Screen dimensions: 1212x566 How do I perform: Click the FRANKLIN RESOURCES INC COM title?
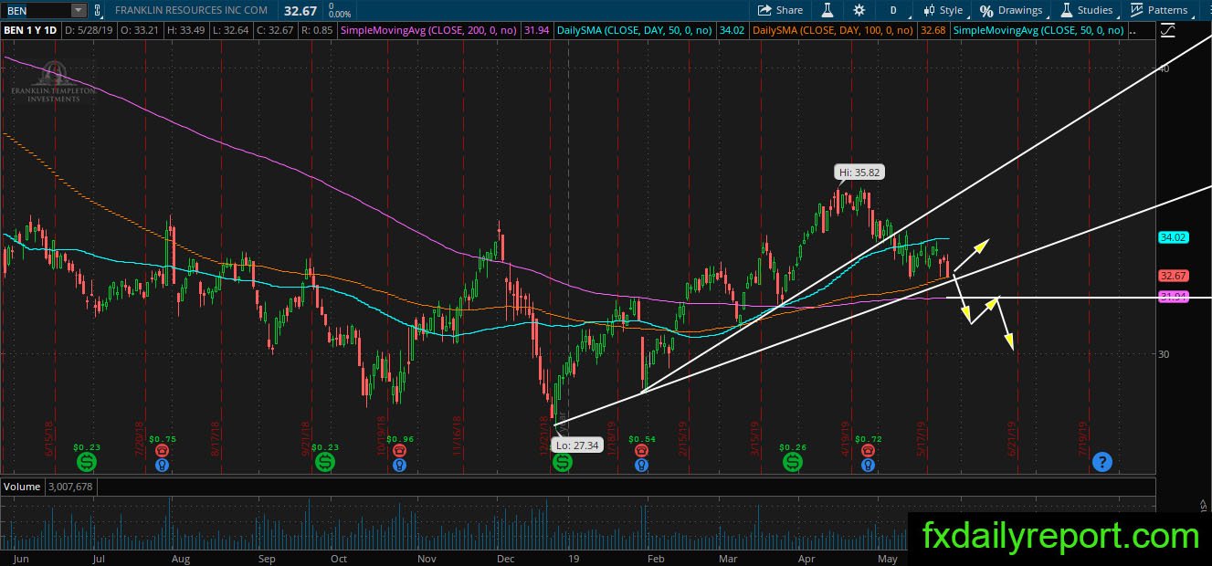[x=192, y=10]
